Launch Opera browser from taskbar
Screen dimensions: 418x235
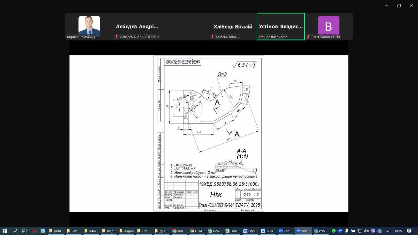(x=34, y=231)
